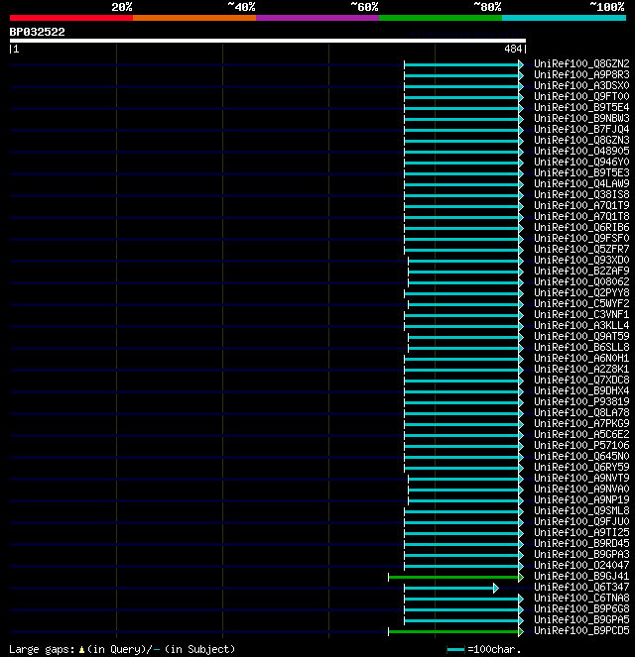Click the green alignment bar for UniRef100_B9GJ41
The width and height of the screenshot is (635, 657).
pos(455,578)
